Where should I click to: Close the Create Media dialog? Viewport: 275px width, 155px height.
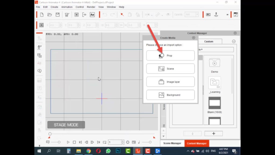click(x=193, y=38)
